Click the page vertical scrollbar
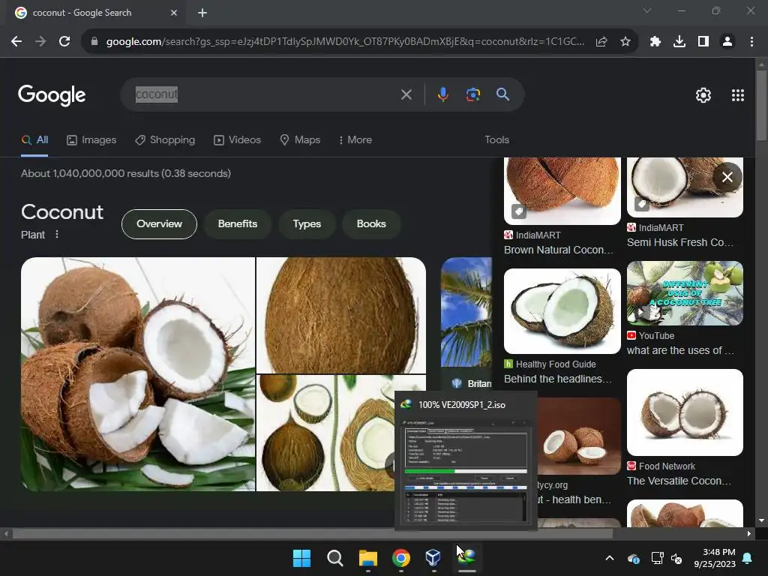The image size is (768, 576). click(x=760, y=105)
